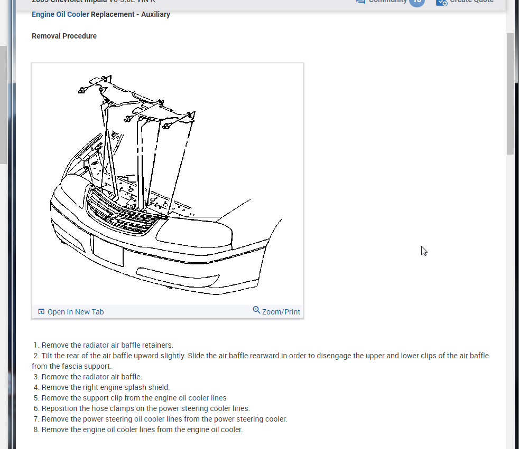Open the oil cooler link in step 5
Screen dimensions: 519x449
point(193,398)
